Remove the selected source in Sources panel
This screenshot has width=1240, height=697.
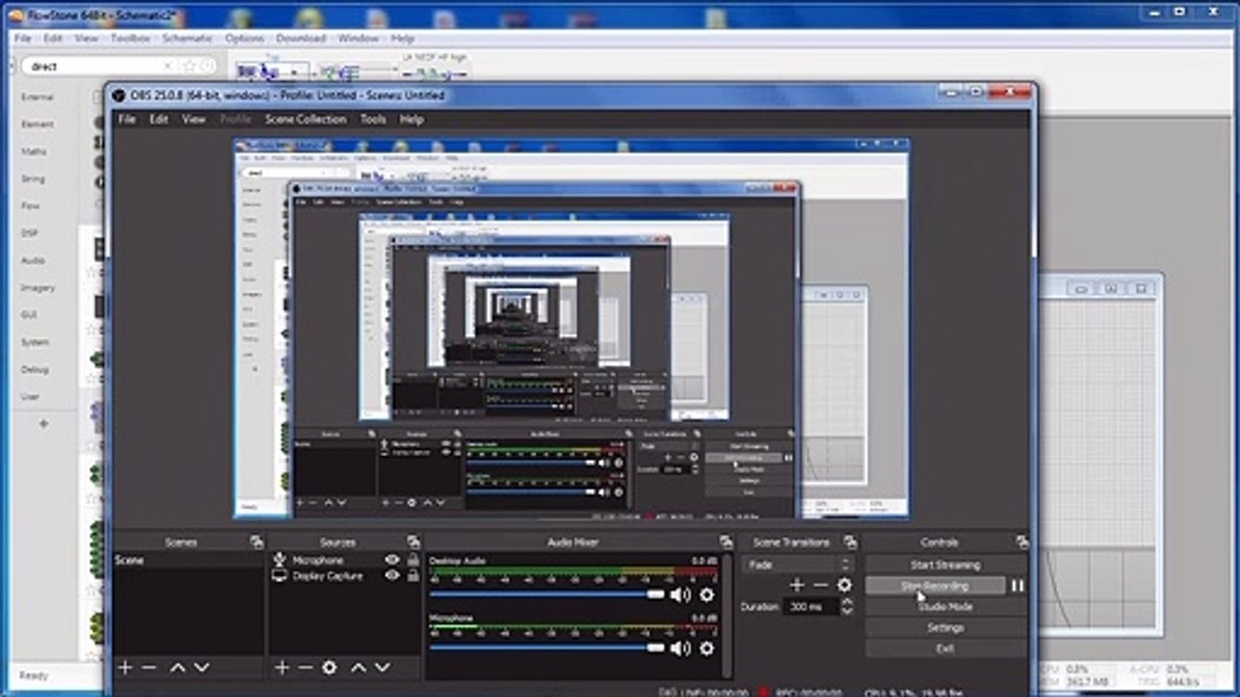pos(305,667)
